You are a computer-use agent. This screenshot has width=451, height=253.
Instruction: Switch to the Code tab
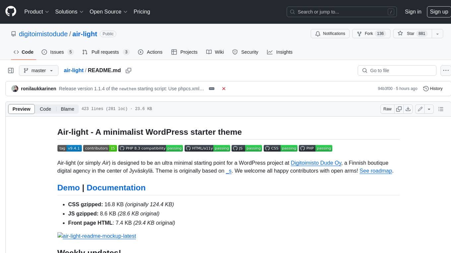pos(24,52)
